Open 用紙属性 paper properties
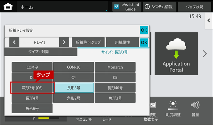The height and width of the screenshot is (125, 213). (122, 42)
